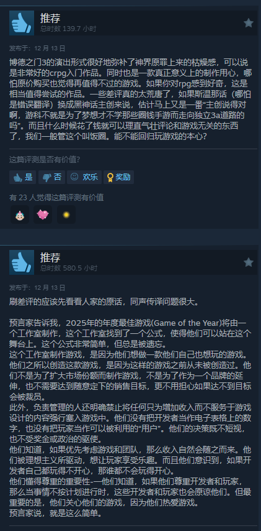This screenshot has height=531, width=261.
Task: Open 推荐 title of the 139.7-hour review
Action: point(50,18)
